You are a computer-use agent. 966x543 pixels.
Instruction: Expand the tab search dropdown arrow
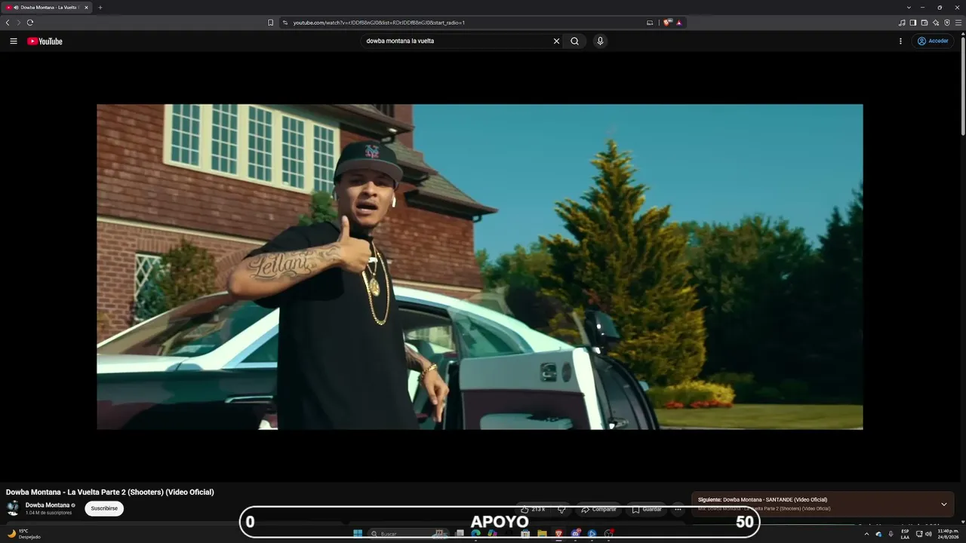point(909,8)
